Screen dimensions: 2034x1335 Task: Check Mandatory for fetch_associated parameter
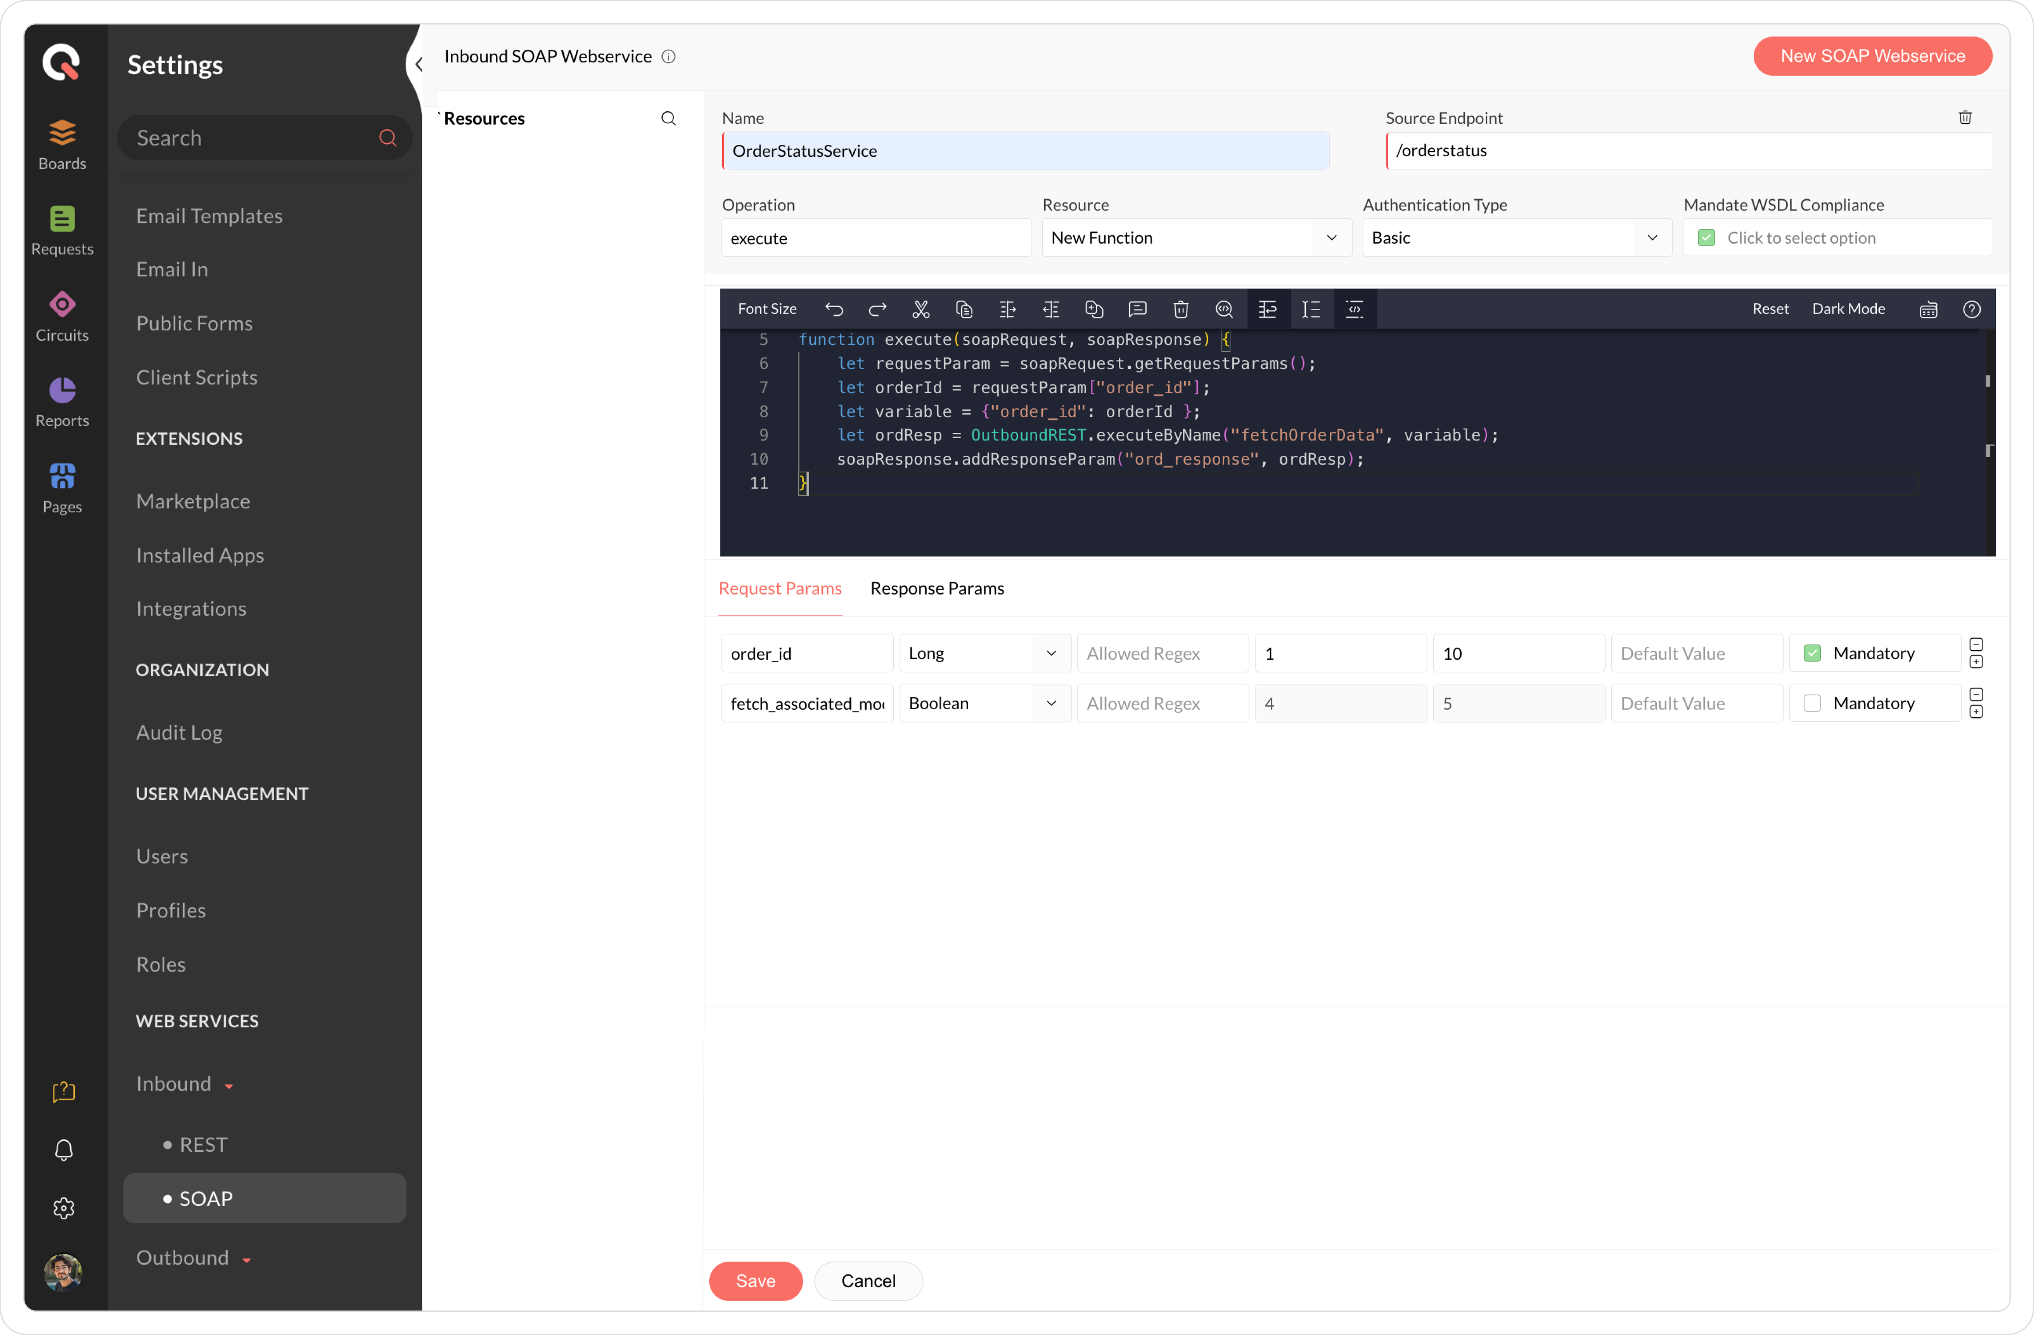[1812, 703]
